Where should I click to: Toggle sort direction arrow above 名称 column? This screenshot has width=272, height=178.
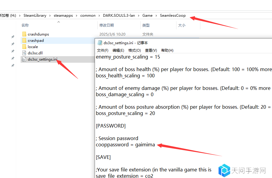tap(59, 22)
